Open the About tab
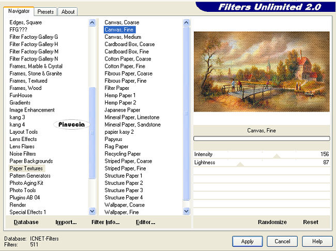This screenshot has height=251, width=336. tap(68, 11)
